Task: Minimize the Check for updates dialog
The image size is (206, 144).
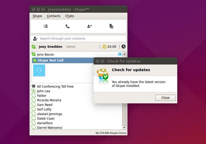Action: 102,61
